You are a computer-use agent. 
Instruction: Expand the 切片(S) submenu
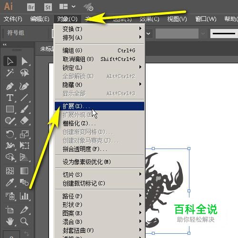click(x=99, y=175)
